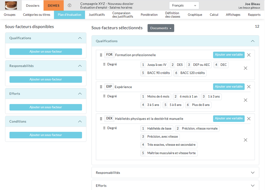Switch to the Affichages tab
The width and height of the screenshot is (265, 190).
click(x=233, y=15)
